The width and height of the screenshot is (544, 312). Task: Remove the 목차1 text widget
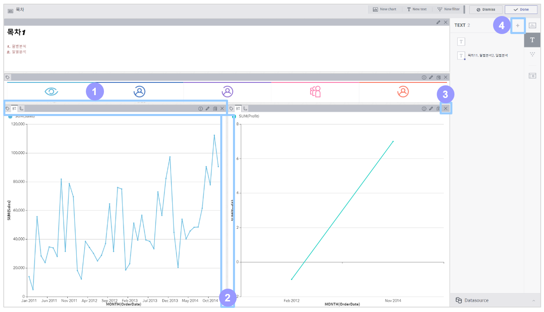[446, 22]
